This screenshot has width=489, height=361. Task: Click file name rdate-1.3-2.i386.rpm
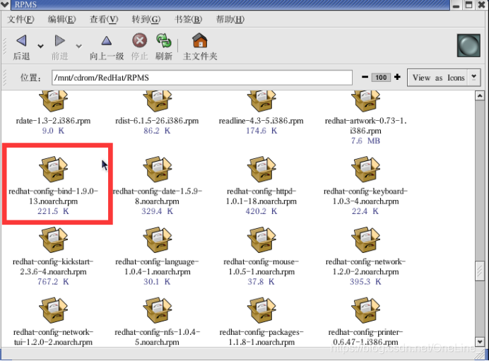(53, 121)
